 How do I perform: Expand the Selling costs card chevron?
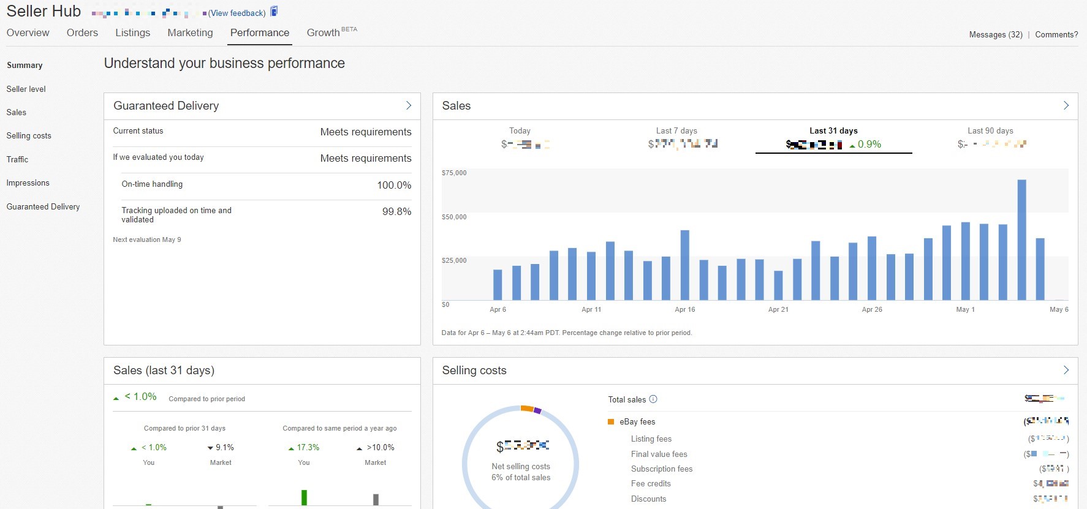click(1066, 371)
